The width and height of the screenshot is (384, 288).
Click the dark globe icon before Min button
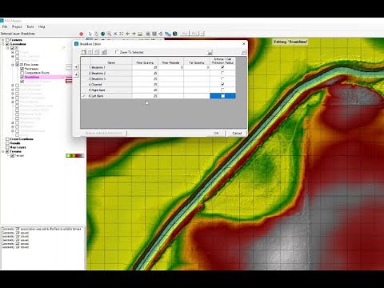tap(175, 34)
